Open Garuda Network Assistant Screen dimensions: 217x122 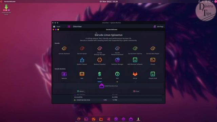click(x=117, y=50)
